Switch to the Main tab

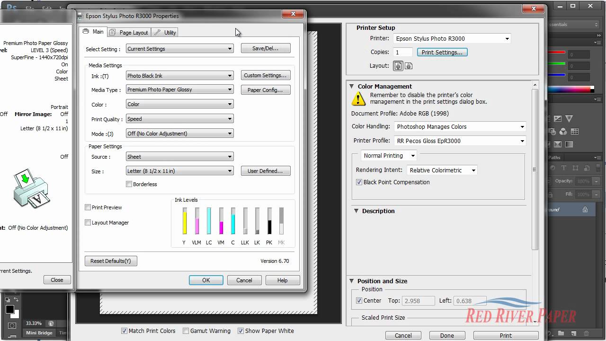pos(93,32)
